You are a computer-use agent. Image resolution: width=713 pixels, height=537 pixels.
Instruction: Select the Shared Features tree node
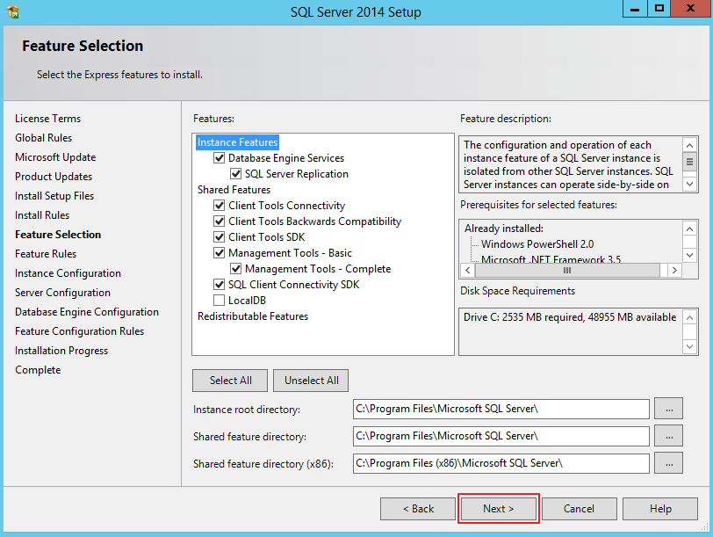pyautogui.click(x=234, y=190)
